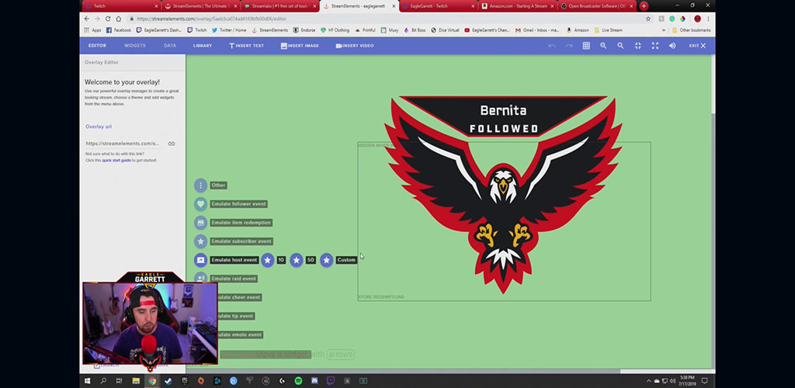Click the Emulate emote event label
795x388 pixels.
240,334
